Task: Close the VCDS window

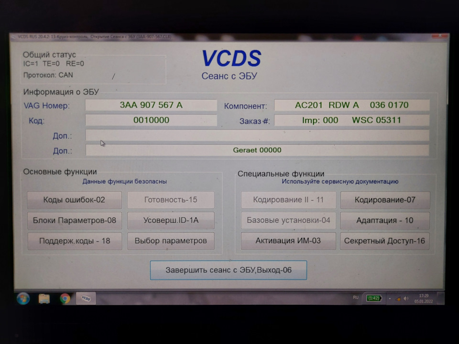Action: tap(439, 36)
